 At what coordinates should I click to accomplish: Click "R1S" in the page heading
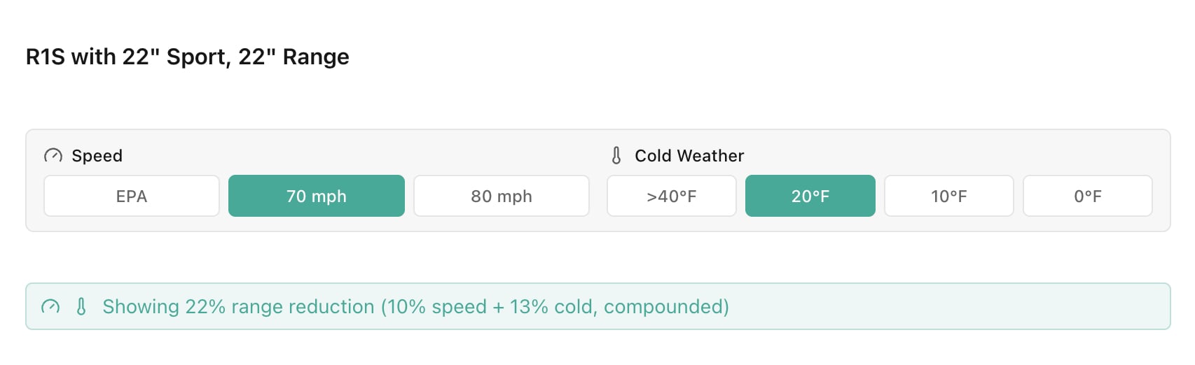(46, 57)
